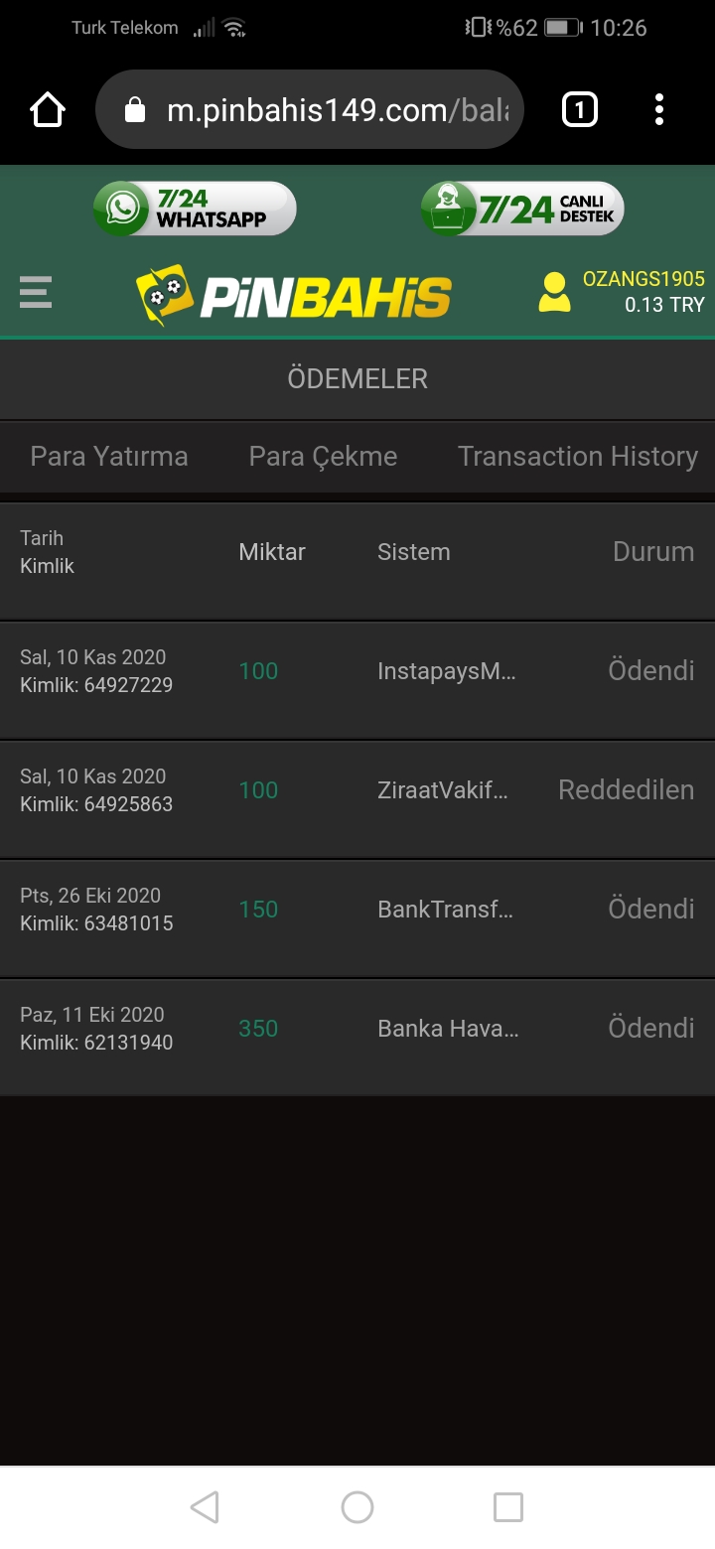Tap the Pinbahis logo
715x1549 pixels.
(x=294, y=295)
